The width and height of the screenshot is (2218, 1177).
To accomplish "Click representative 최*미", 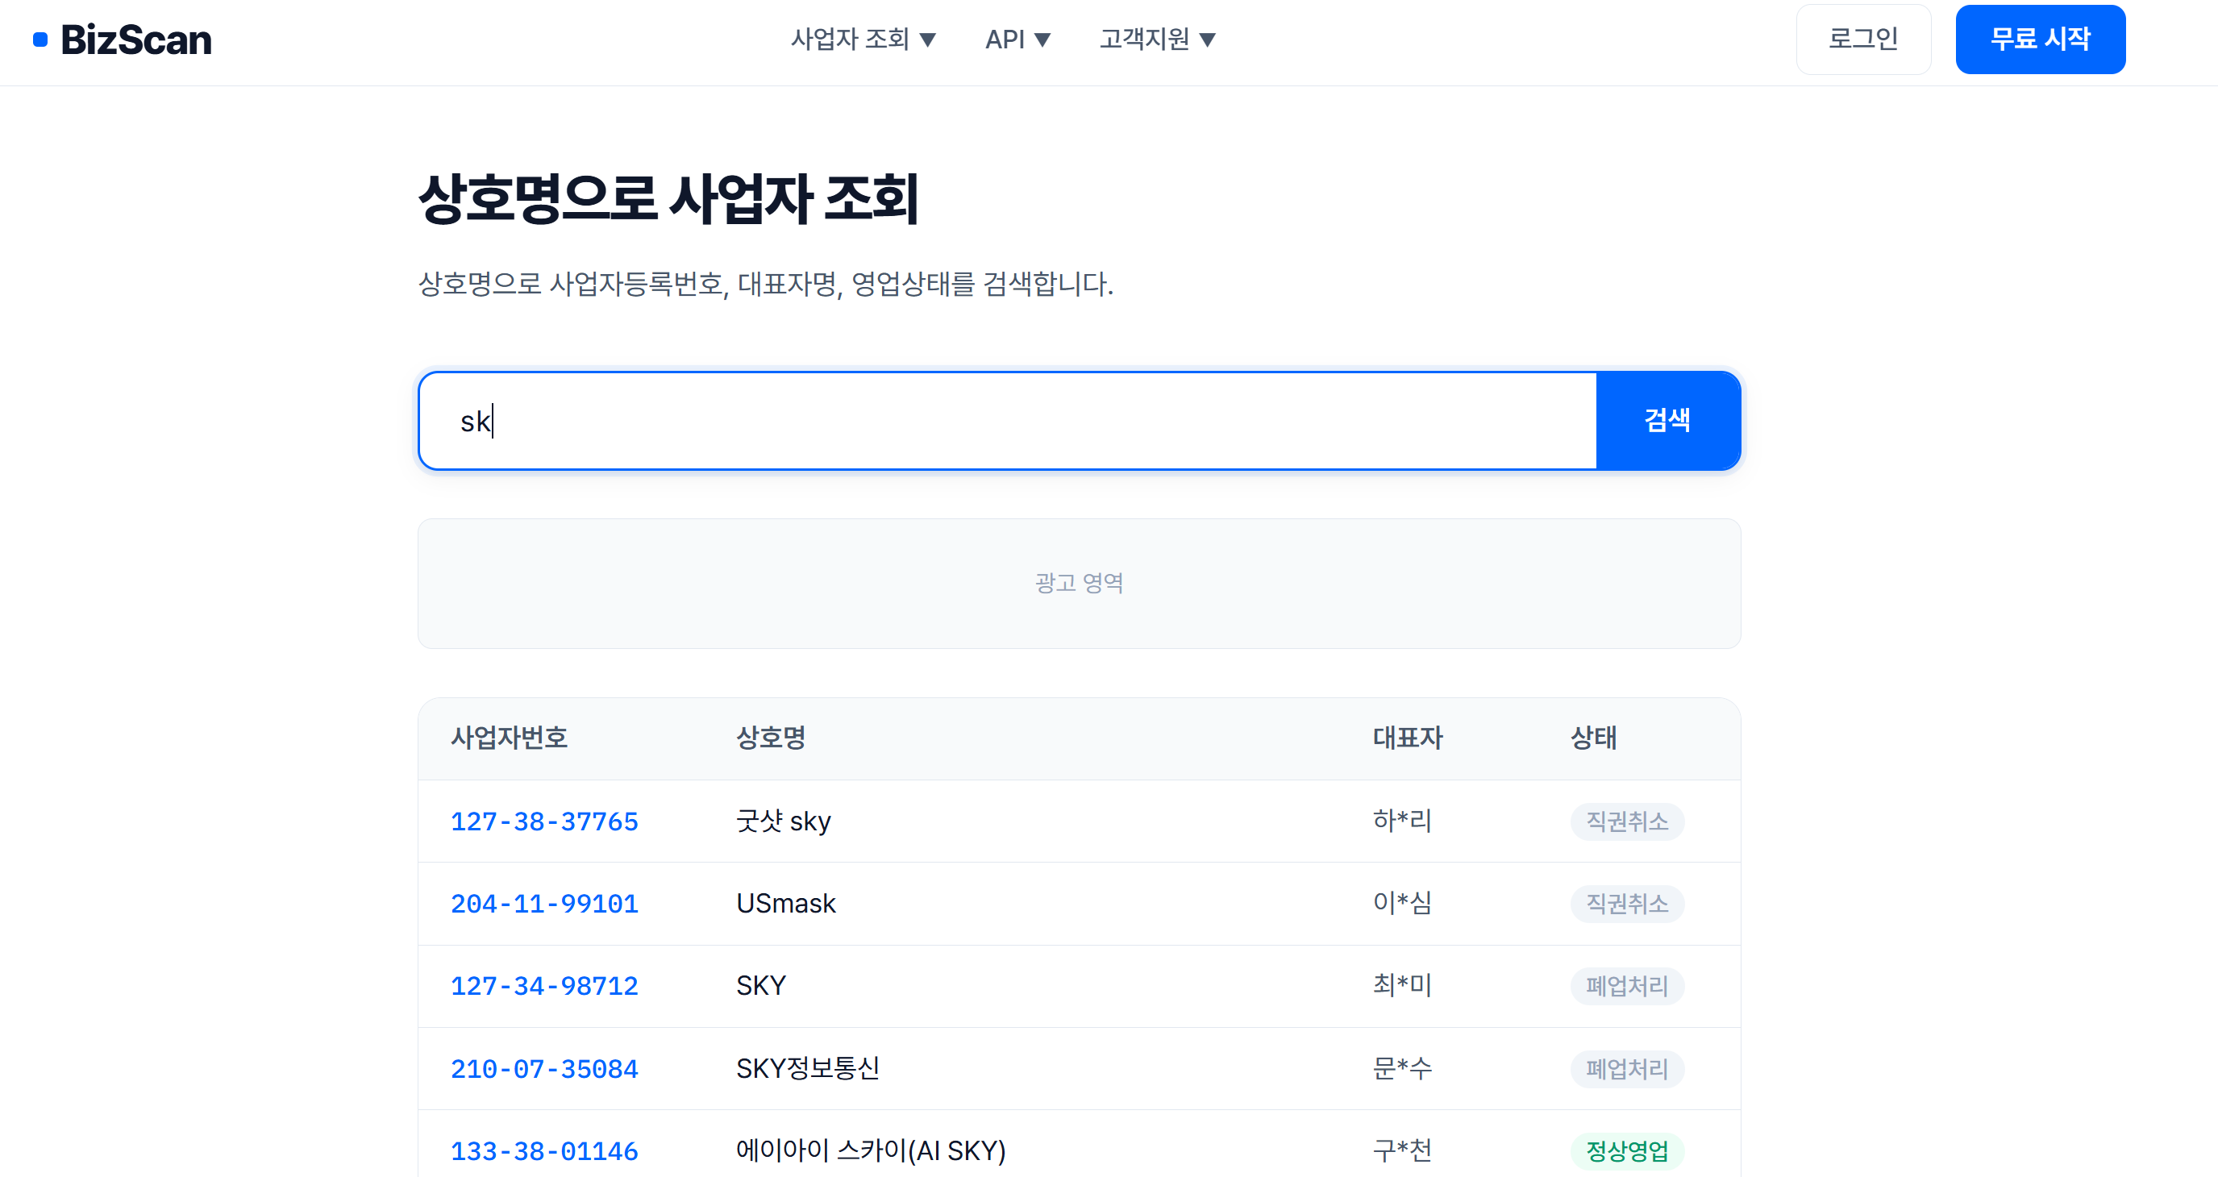I will click(1402, 986).
